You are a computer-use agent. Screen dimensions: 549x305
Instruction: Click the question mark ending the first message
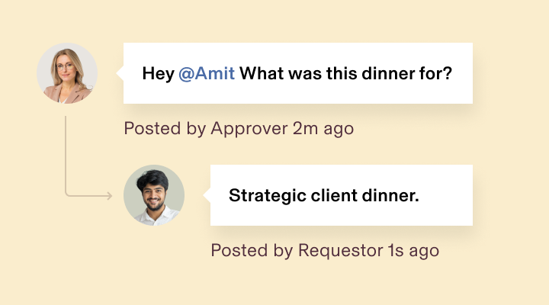(x=448, y=73)
